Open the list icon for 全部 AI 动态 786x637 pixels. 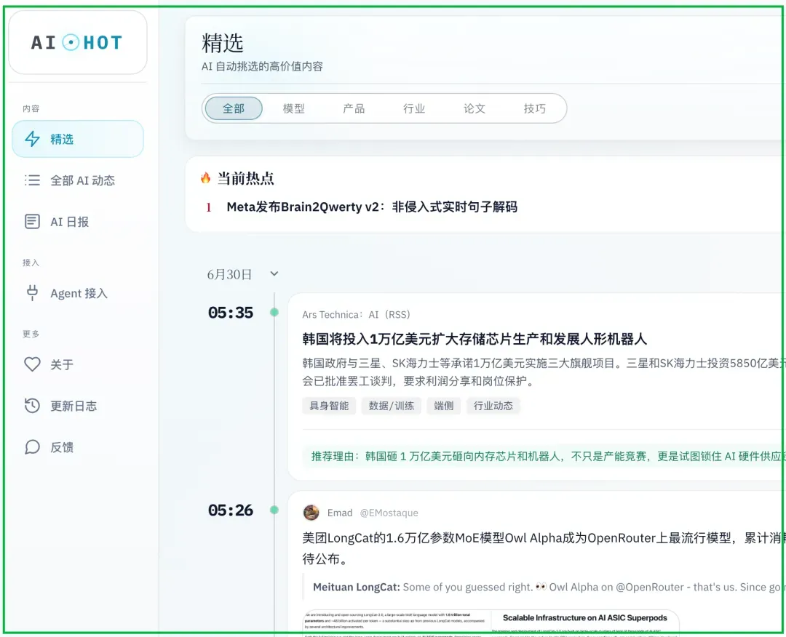click(33, 180)
